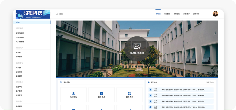Switch to the 作业报告 tab
236x110 pixels.
pyautogui.click(x=177, y=14)
